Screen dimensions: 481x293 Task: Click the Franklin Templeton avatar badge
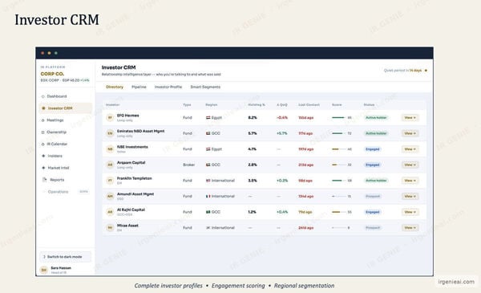110,181
